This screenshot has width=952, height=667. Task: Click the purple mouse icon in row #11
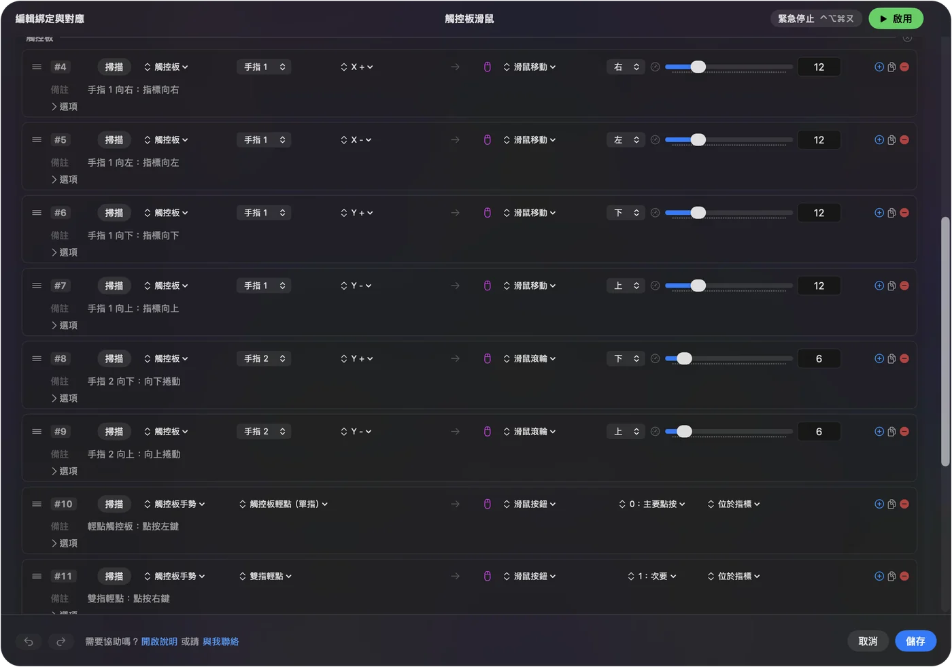click(487, 576)
